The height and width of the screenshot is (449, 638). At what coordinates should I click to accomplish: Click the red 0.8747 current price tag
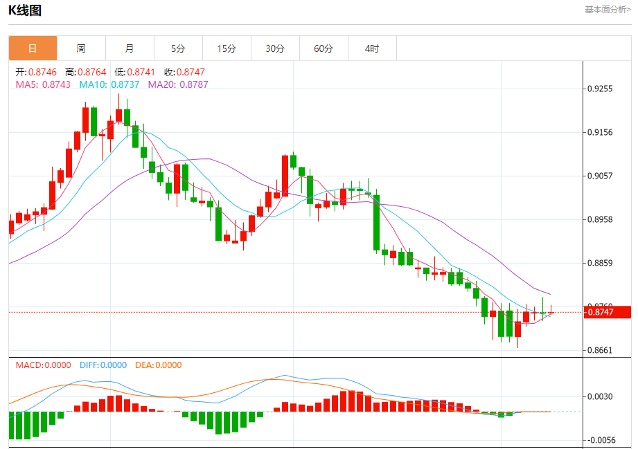point(607,312)
